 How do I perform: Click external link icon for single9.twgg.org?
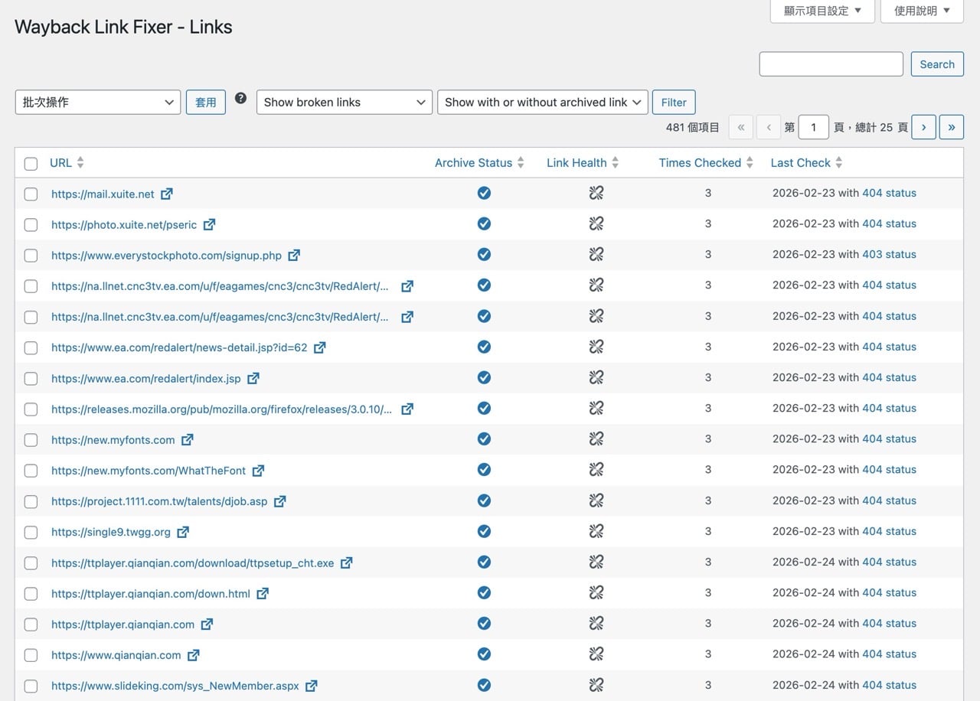(183, 532)
